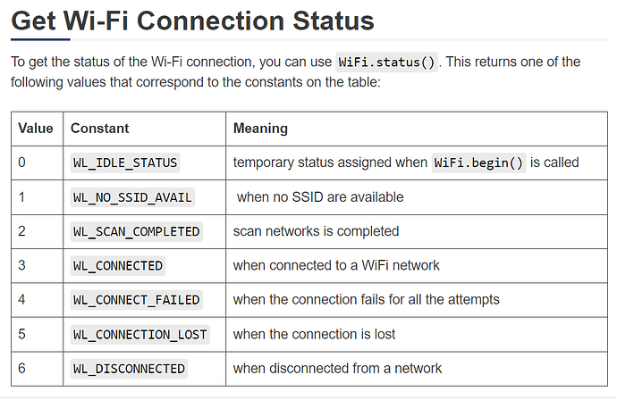Click the WL_IDLE_STATUS constant
Image resolution: width=617 pixels, height=400 pixels.
click(125, 162)
